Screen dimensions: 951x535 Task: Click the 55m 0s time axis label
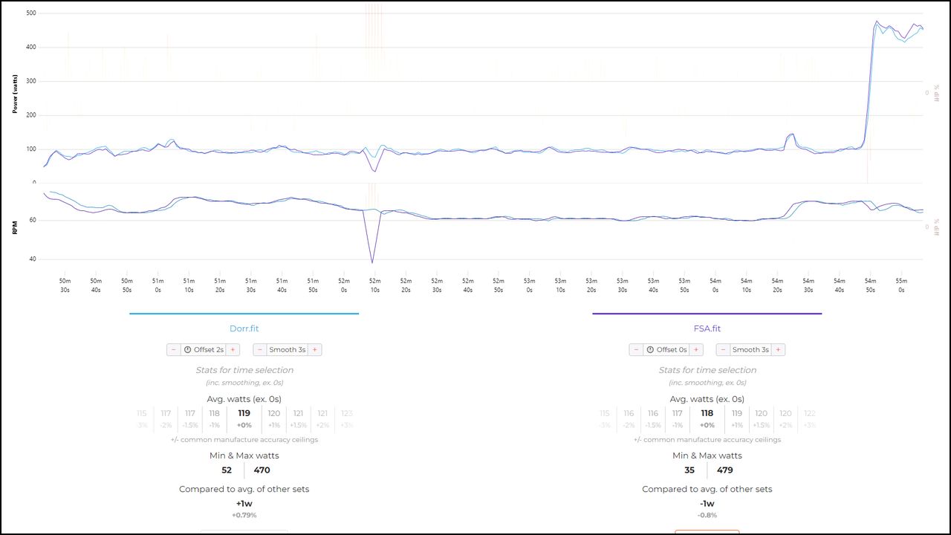tap(901, 285)
